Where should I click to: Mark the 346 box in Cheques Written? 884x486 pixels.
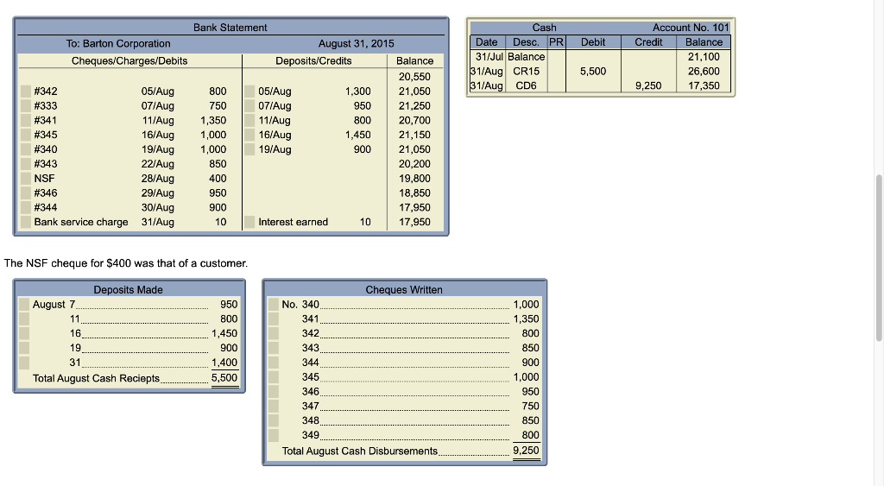(x=274, y=392)
